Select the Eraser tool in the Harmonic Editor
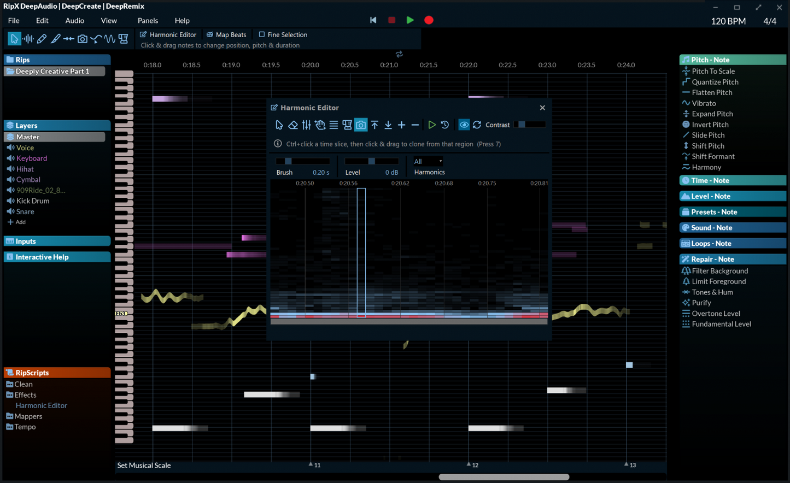790x483 pixels. 292,125
